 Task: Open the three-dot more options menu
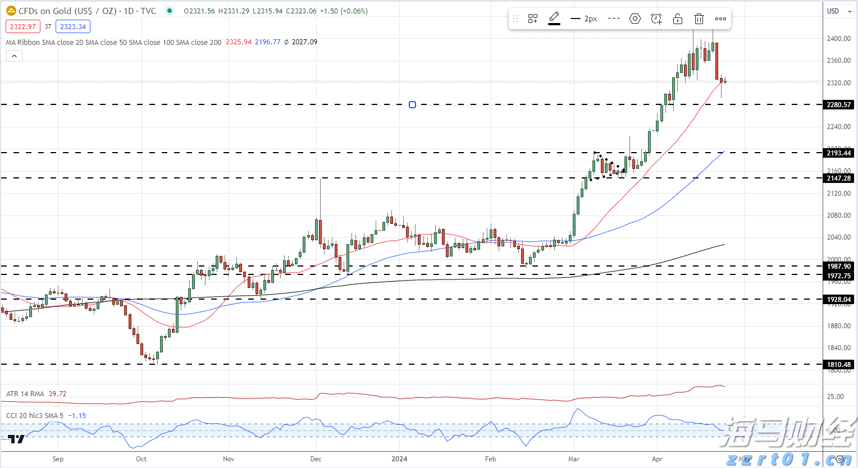pos(720,19)
